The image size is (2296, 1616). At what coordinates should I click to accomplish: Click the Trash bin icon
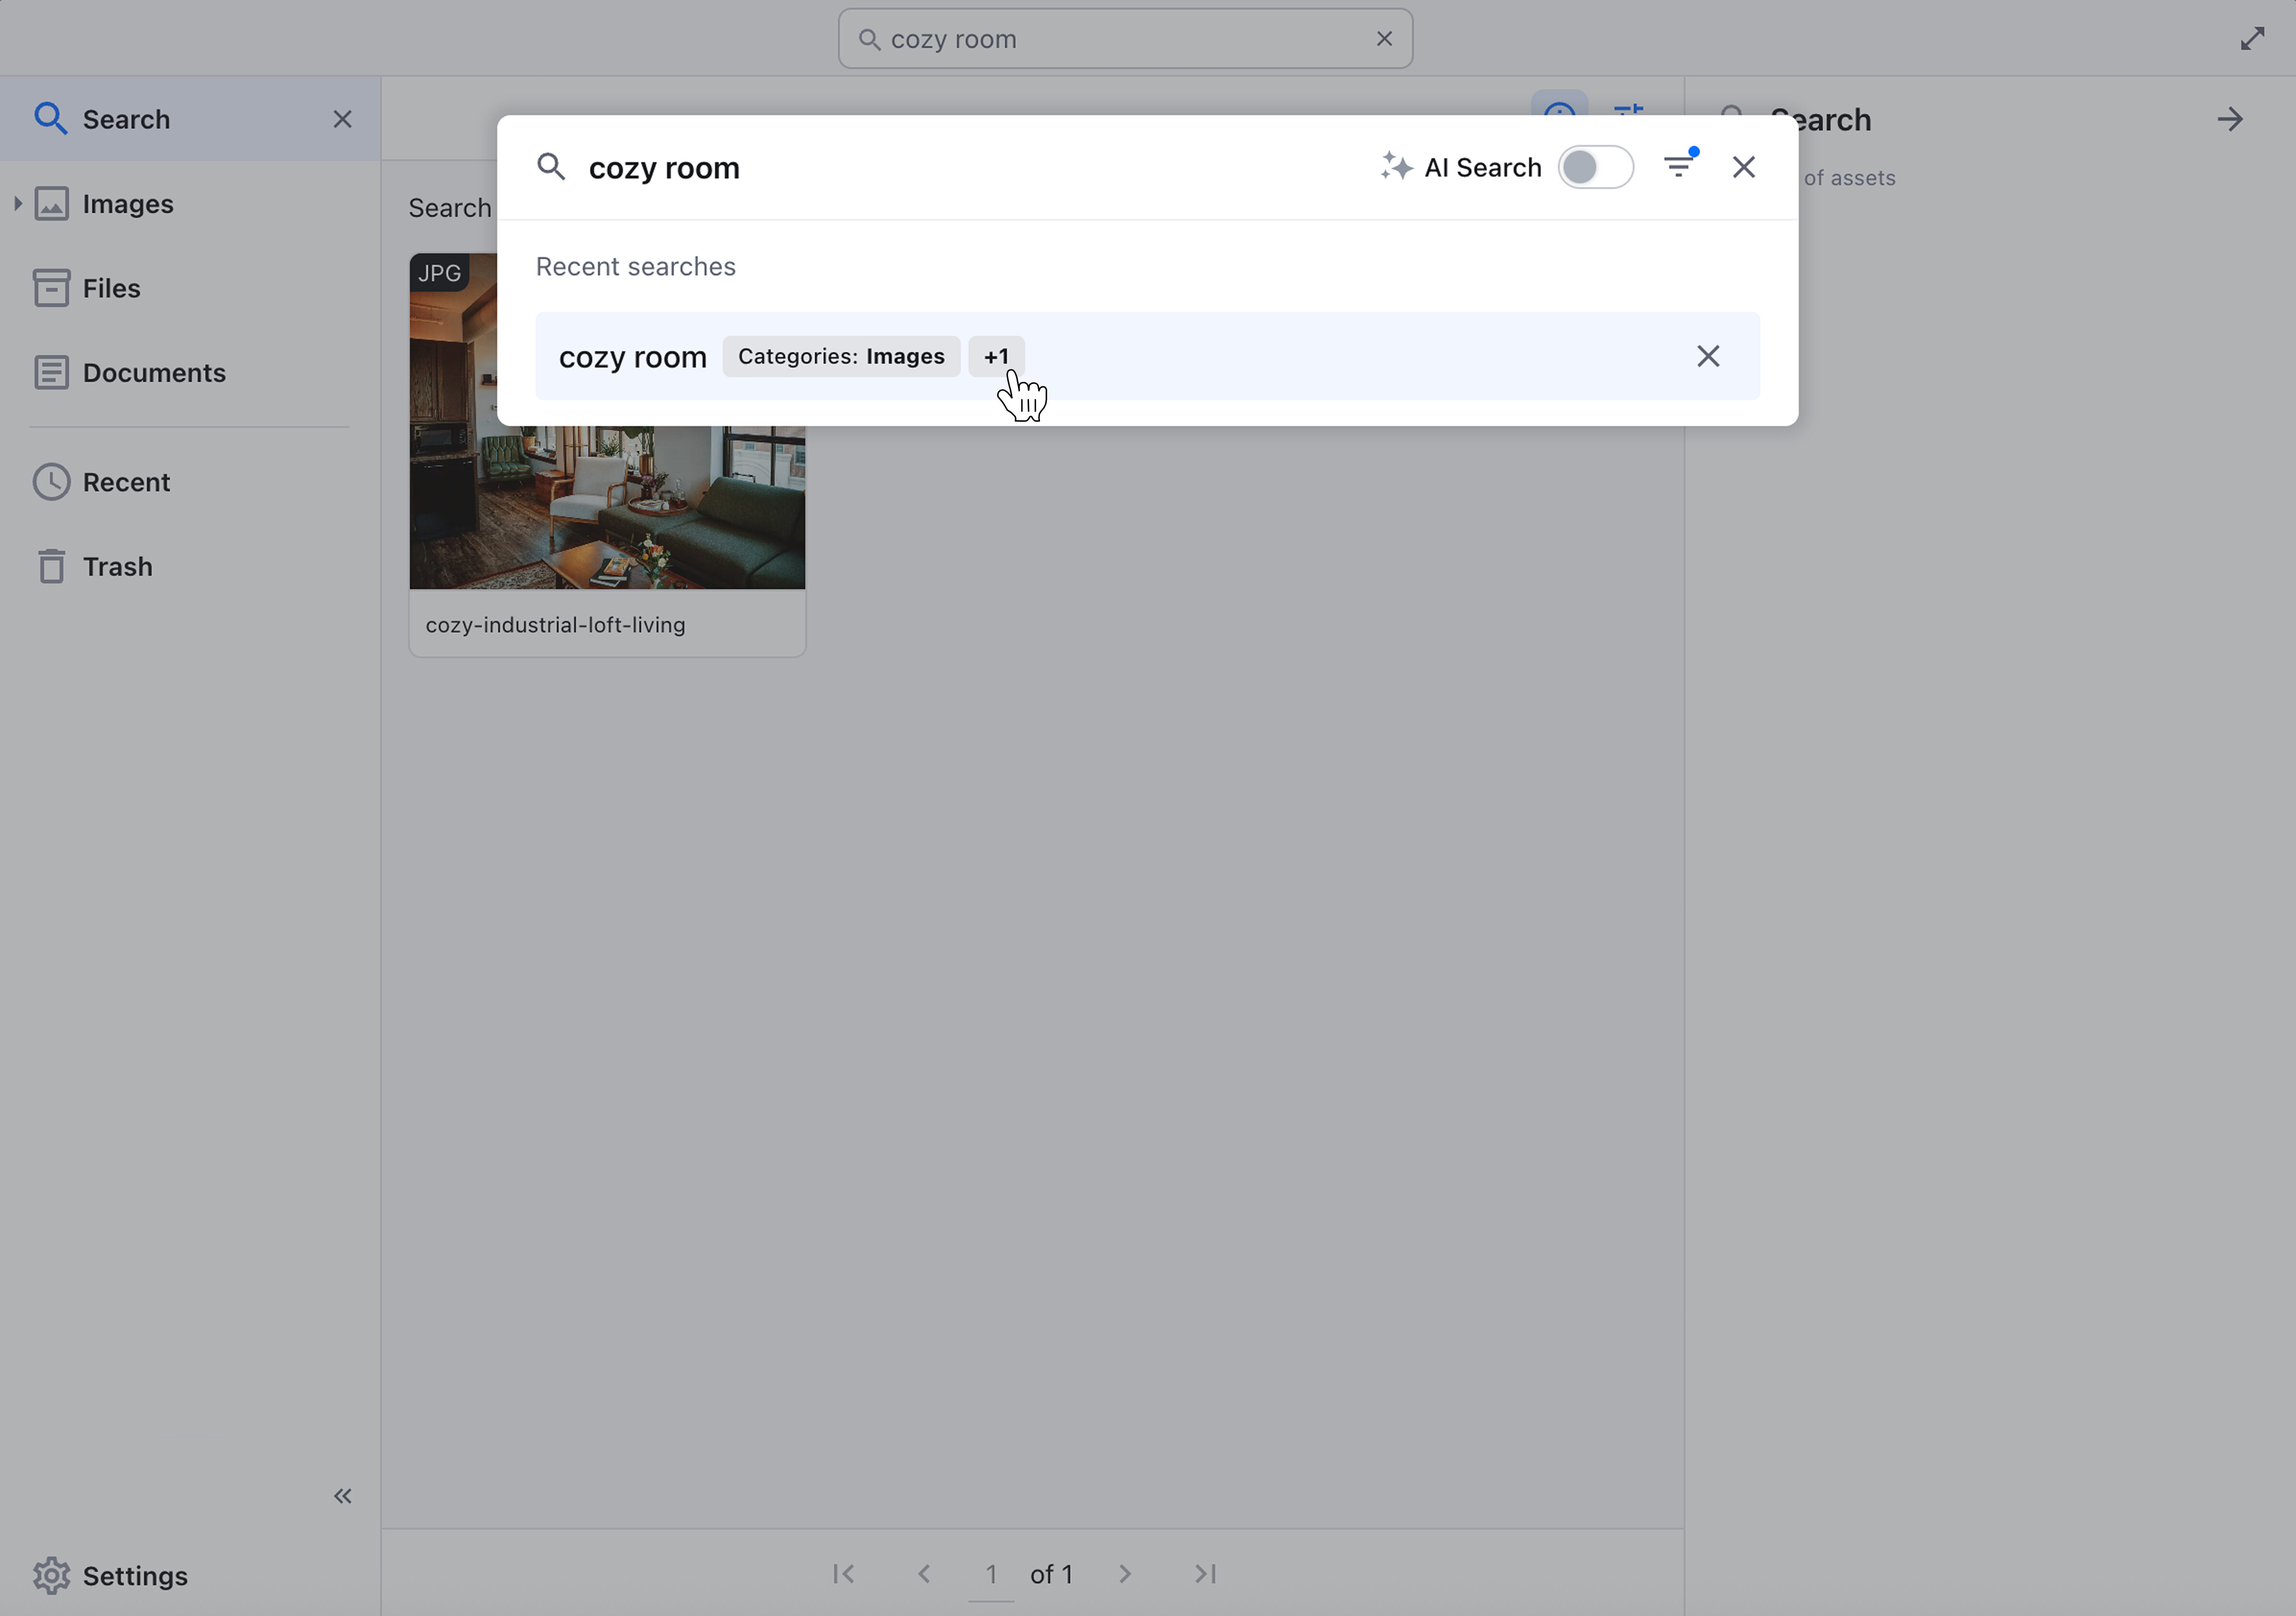pos(51,566)
